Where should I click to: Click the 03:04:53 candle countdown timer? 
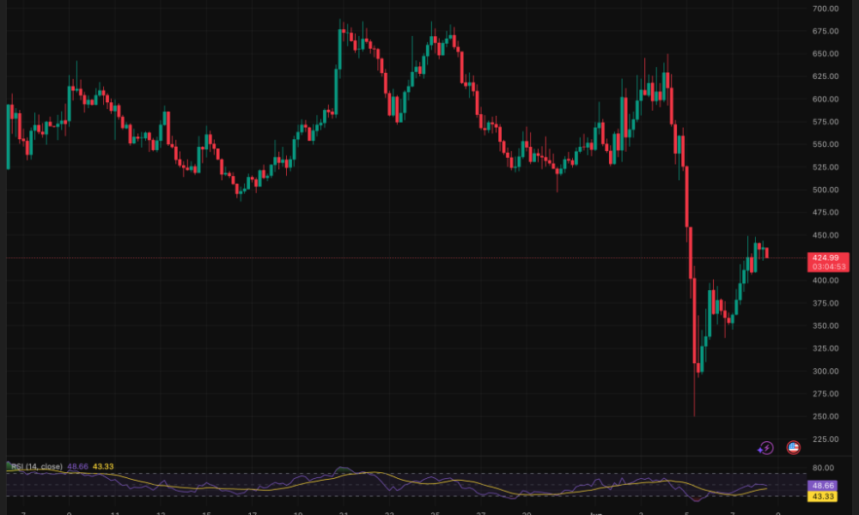click(x=829, y=267)
